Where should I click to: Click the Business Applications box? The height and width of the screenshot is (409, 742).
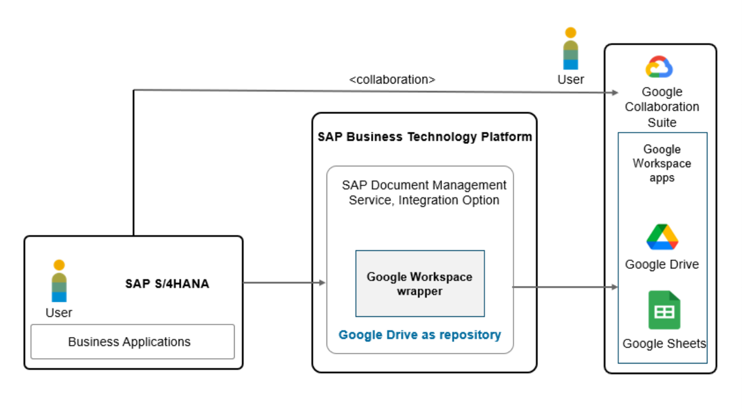[132, 342]
